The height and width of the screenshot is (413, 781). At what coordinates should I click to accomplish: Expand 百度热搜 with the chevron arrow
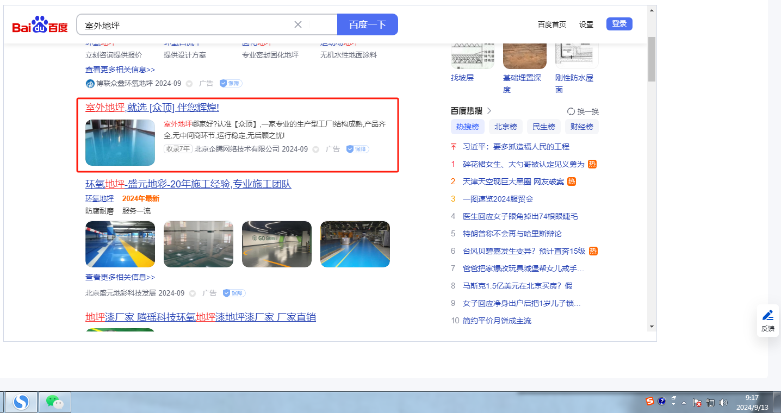tap(489, 111)
